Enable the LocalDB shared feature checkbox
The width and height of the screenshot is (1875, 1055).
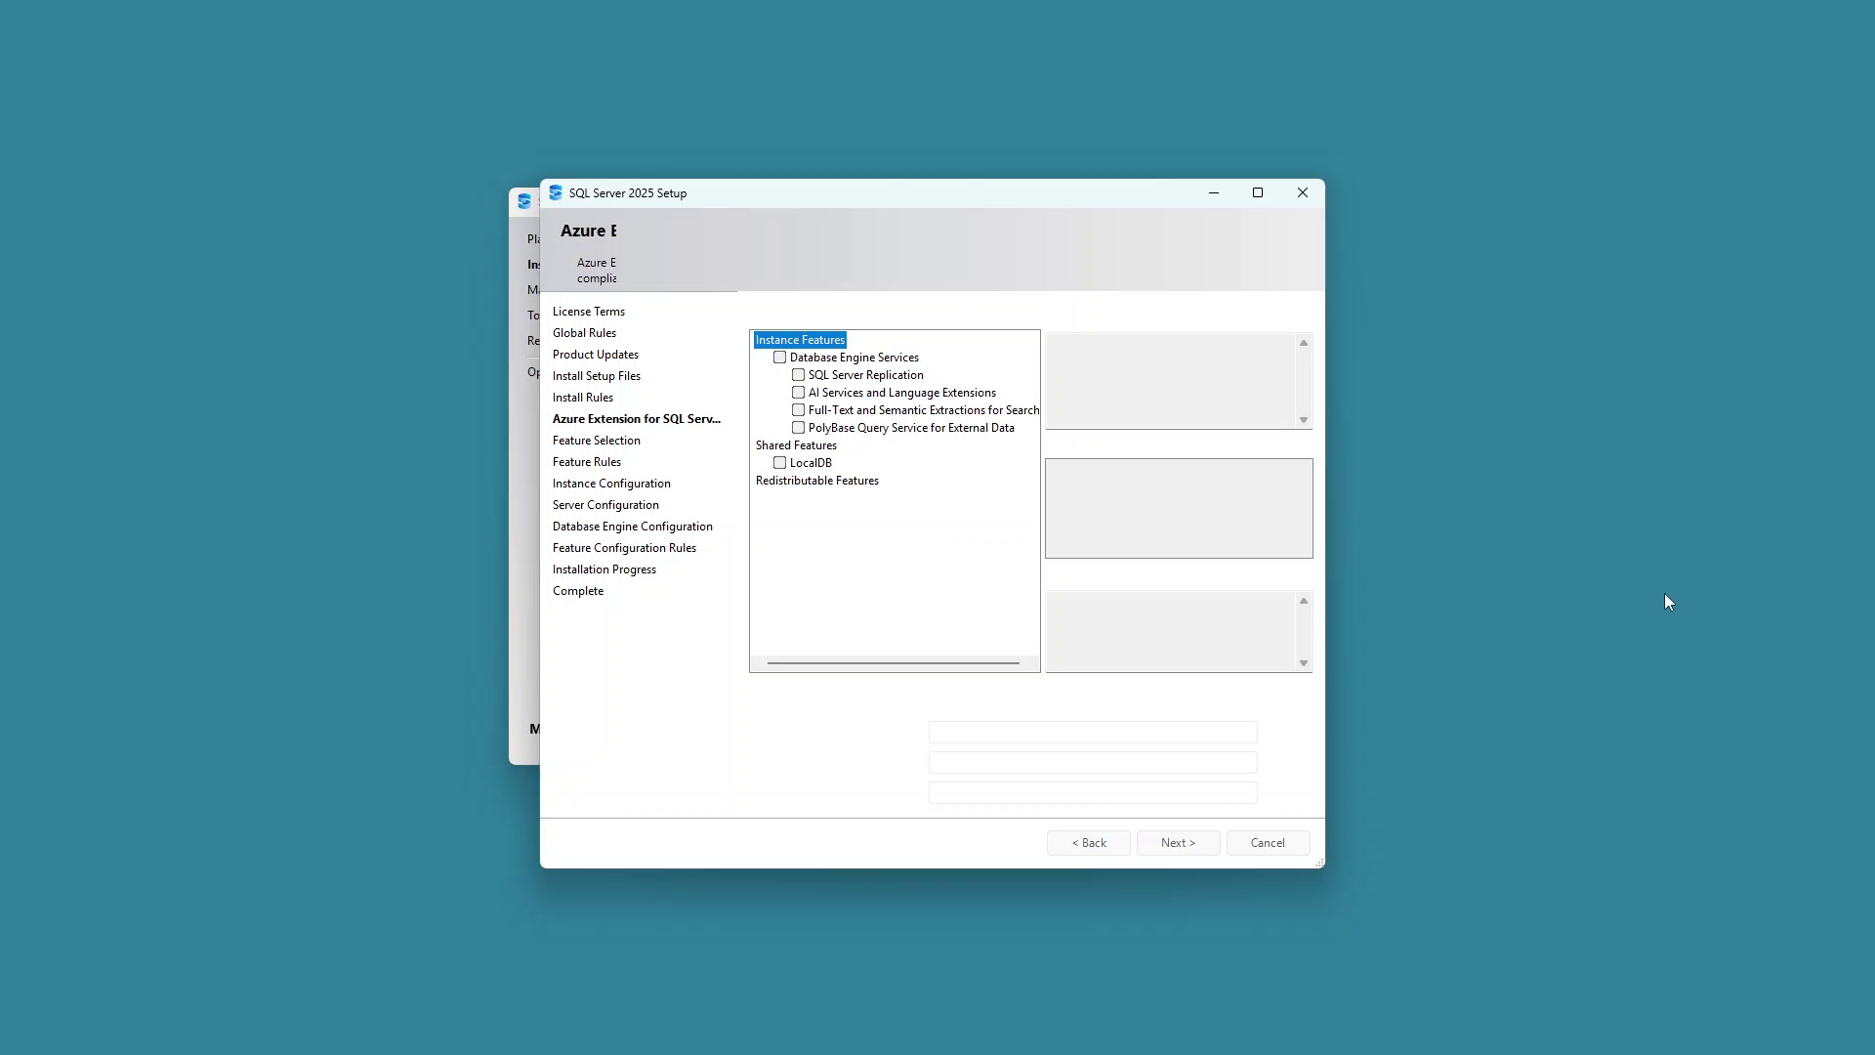[x=779, y=463]
